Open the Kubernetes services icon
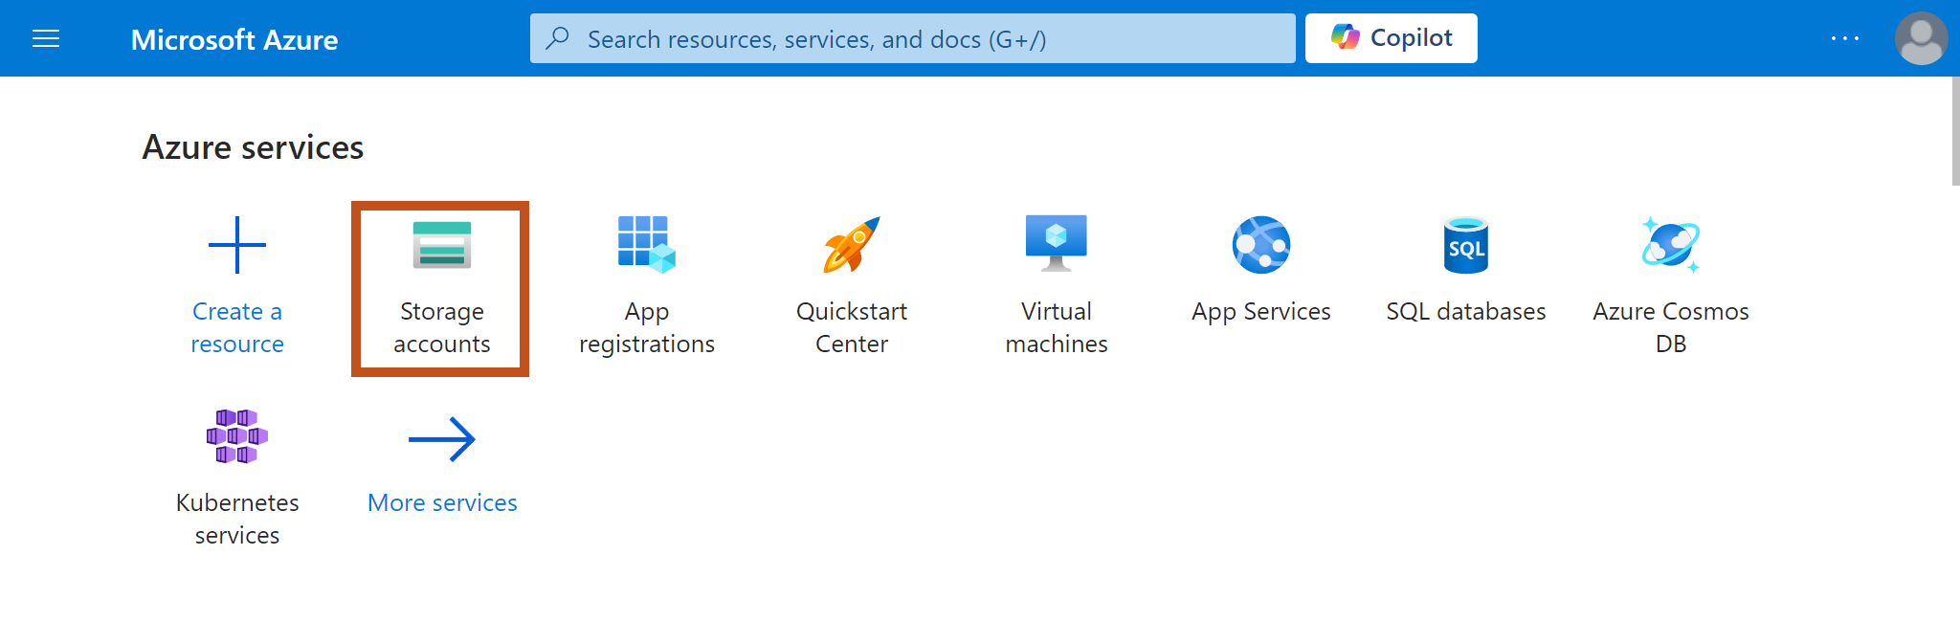Viewport: 1960px width, 622px height. pos(237,436)
